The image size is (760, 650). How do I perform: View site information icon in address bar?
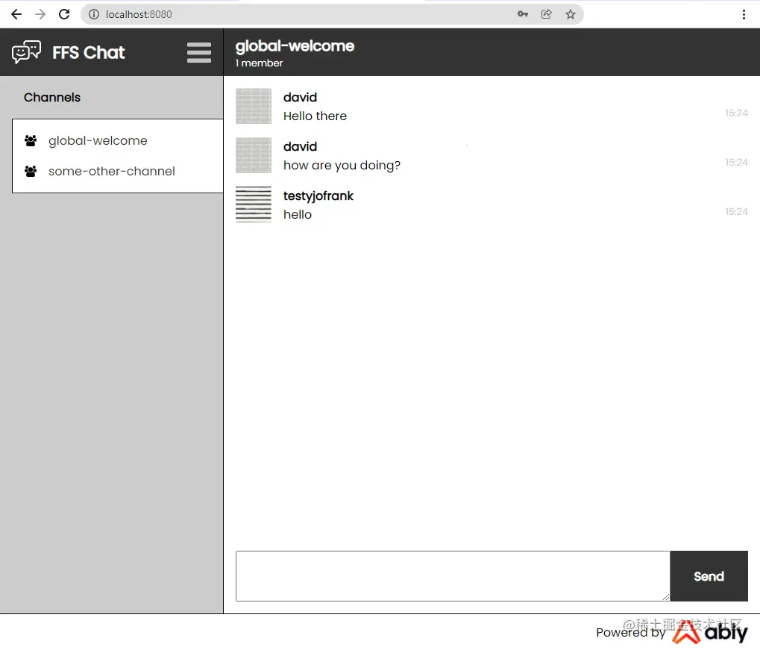[x=94, y=14]
